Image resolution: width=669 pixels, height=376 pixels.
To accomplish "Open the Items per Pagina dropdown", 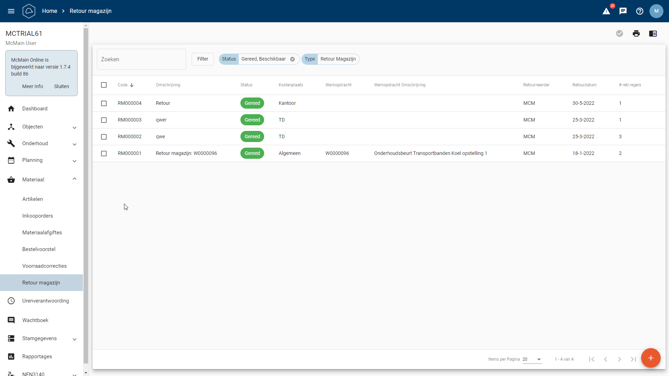I will tap(532, 359).
